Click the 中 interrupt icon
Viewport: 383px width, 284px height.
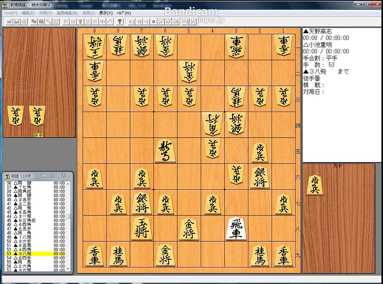[102, 22]
